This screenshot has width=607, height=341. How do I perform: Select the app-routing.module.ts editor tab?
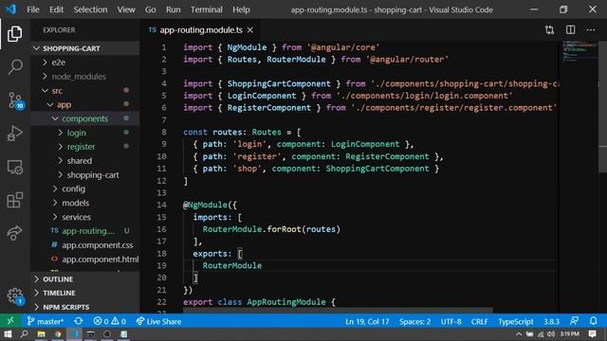[201, 29]
